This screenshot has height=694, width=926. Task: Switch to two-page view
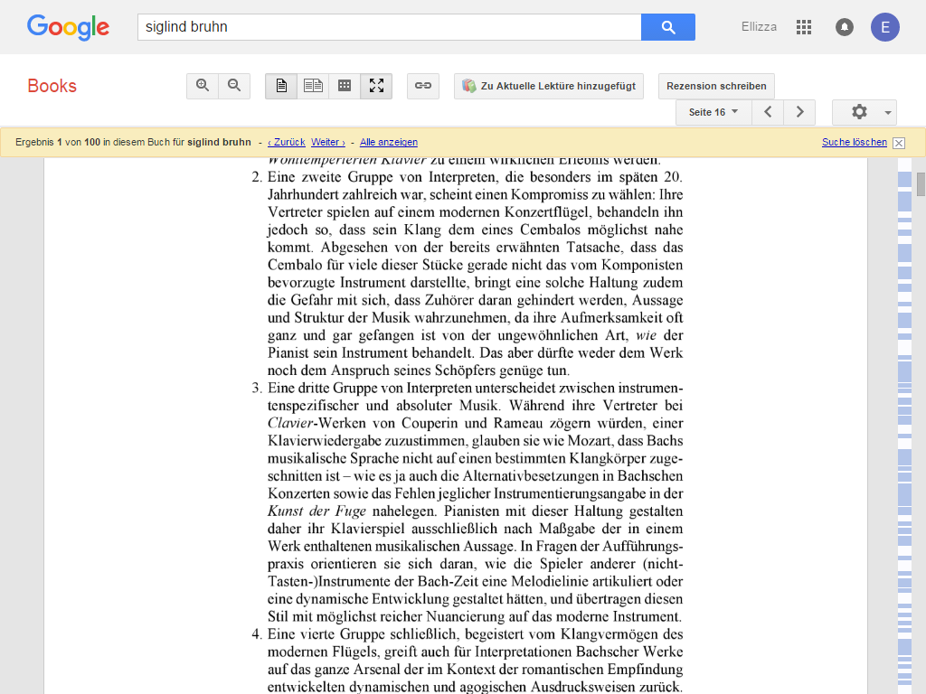click(313, 86)
